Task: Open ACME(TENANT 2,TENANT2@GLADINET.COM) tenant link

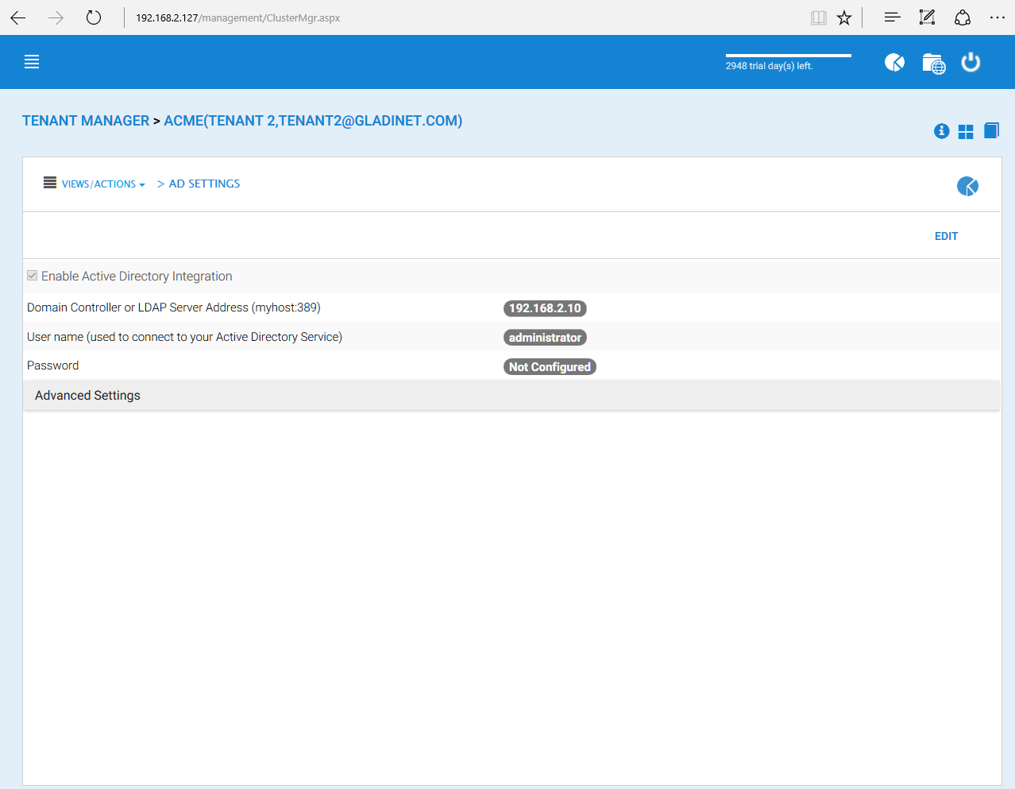Action: 313,120
